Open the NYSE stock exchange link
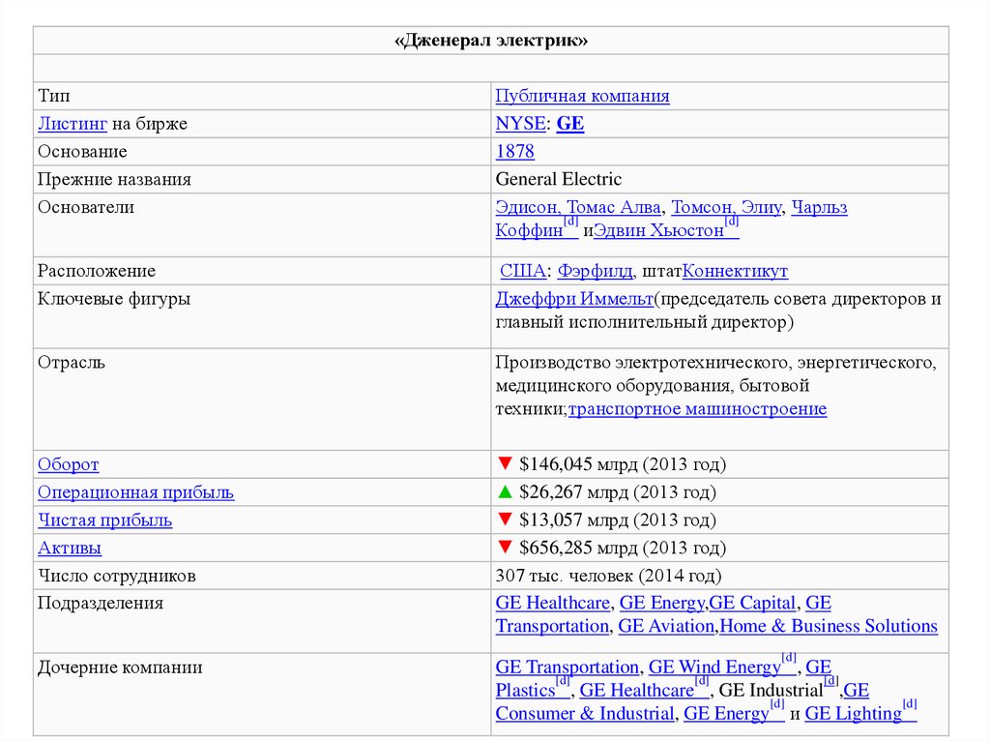The width and height of the screenshot is (990, 742). click(x=520, y=124)
